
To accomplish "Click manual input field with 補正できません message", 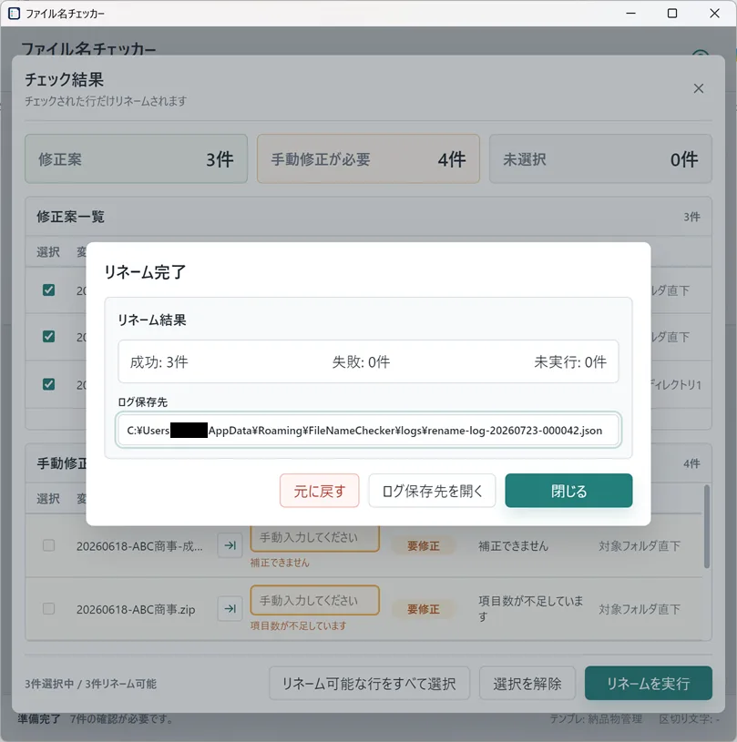I will tap(314, 538).
